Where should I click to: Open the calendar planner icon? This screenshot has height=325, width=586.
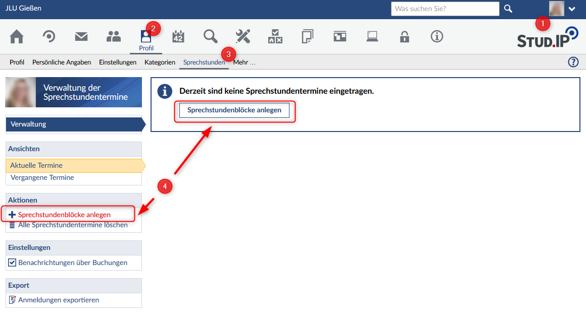[x=178, y=36]
